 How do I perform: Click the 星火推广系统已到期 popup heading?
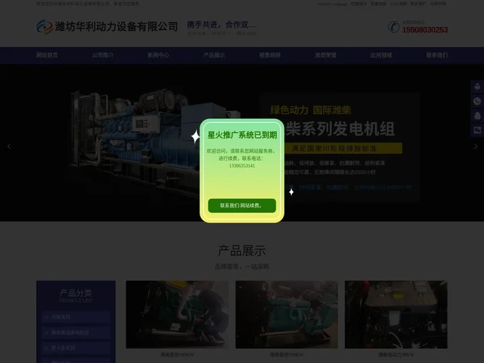point(242,135)
